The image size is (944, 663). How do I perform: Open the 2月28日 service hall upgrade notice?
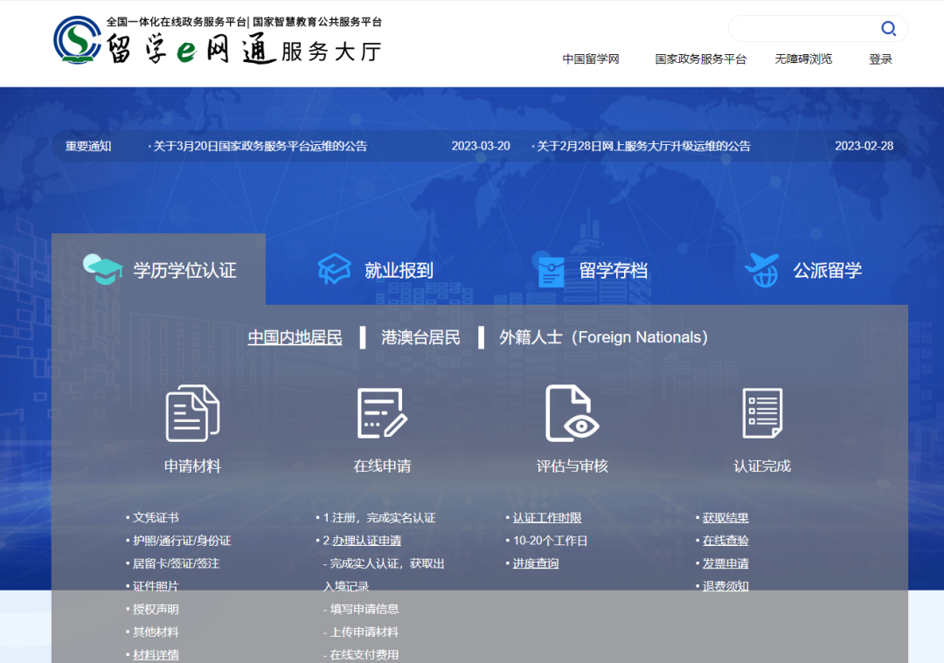(x=642, y=146)
